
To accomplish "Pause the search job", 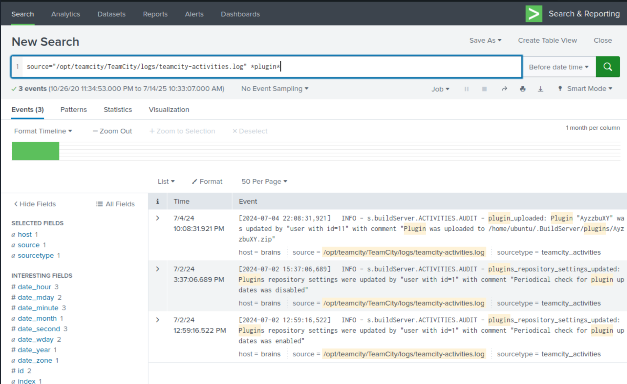I will pyautogui.click(x=466, y=89).
